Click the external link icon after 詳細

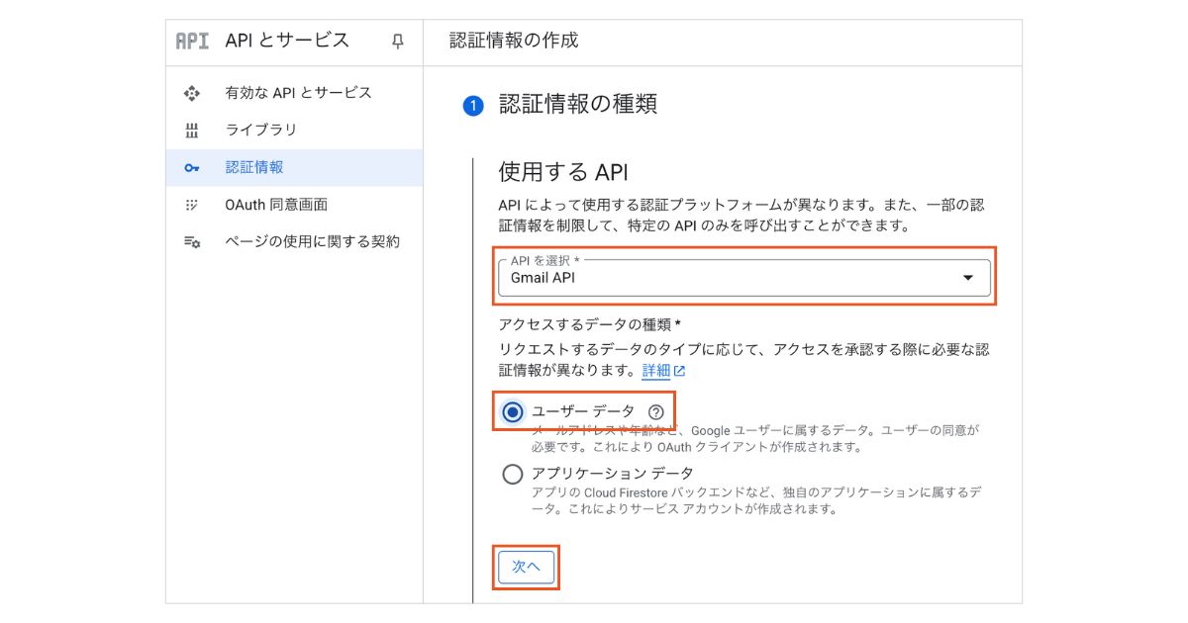[679, 372]
